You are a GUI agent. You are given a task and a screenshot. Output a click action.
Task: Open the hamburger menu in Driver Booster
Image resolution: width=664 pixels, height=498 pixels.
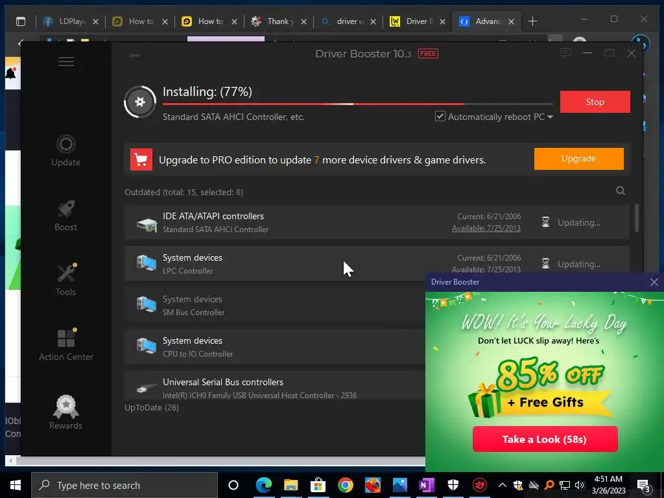point(66,62)
